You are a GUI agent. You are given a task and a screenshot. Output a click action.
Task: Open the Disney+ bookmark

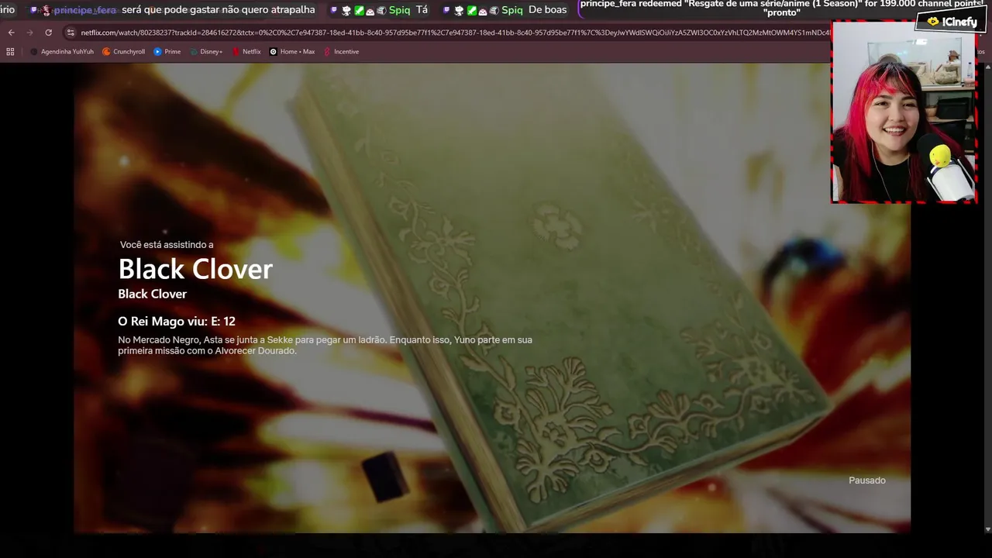[205, 52]
